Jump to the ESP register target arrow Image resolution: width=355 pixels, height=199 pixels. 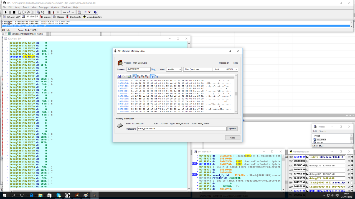pyautogui.click(x=307, y=187)
